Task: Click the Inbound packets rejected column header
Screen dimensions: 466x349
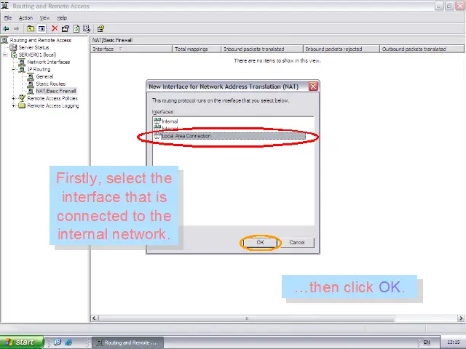Action: tap(341, 49)
